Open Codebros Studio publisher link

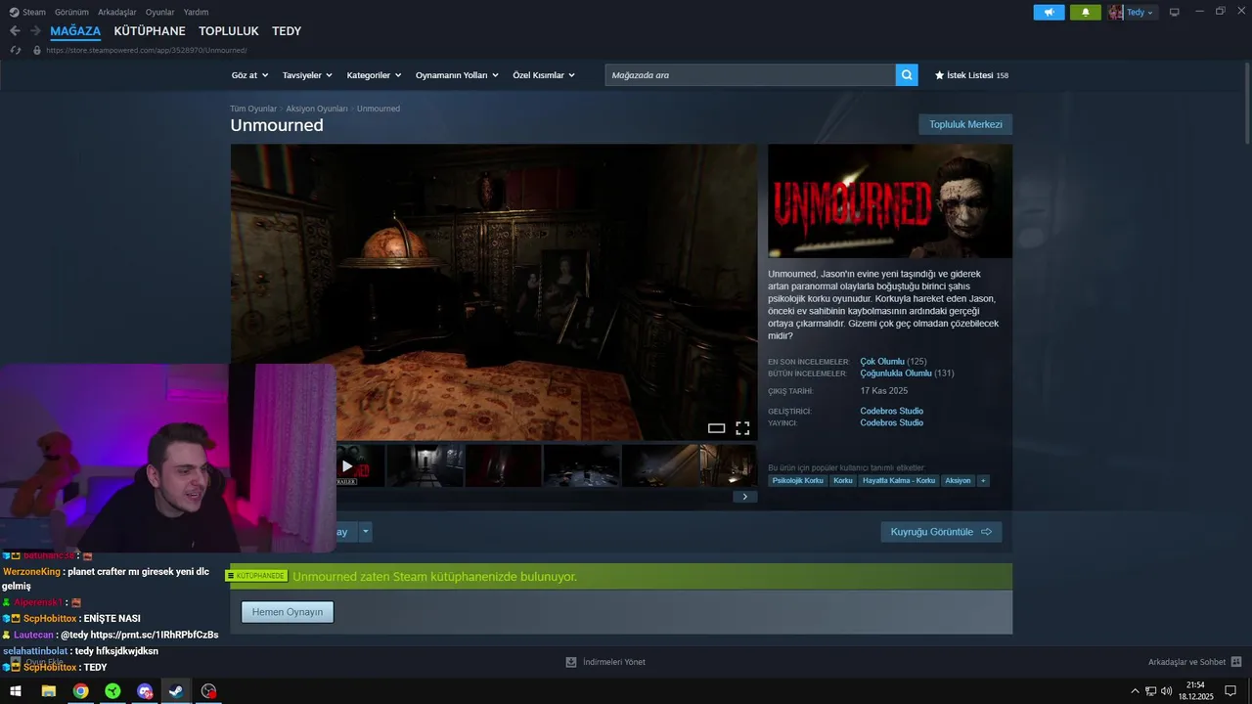coord(891,423)
